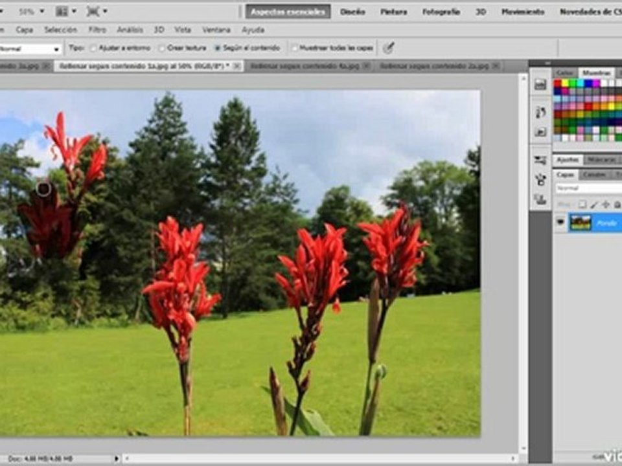Pick the red swatch in top row
The image size is (622, 466).
coord(558,83)
